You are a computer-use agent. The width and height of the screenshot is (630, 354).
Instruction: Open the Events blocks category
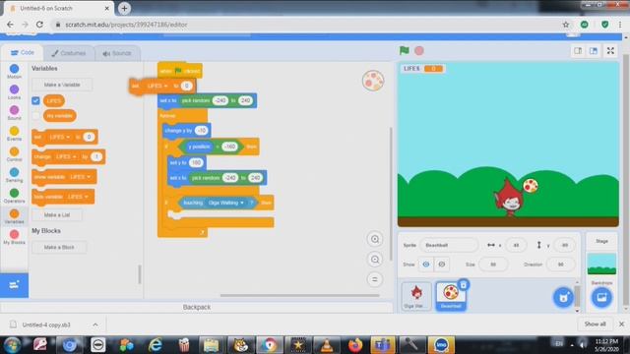(x=14, y=134)
